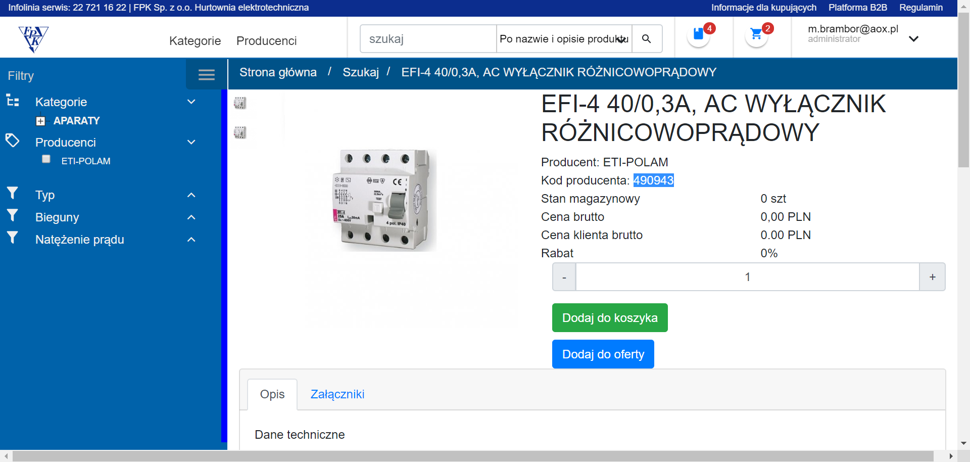Select the first product thumbnail
This screenshot has height=462, width=970.
[240, 103]
